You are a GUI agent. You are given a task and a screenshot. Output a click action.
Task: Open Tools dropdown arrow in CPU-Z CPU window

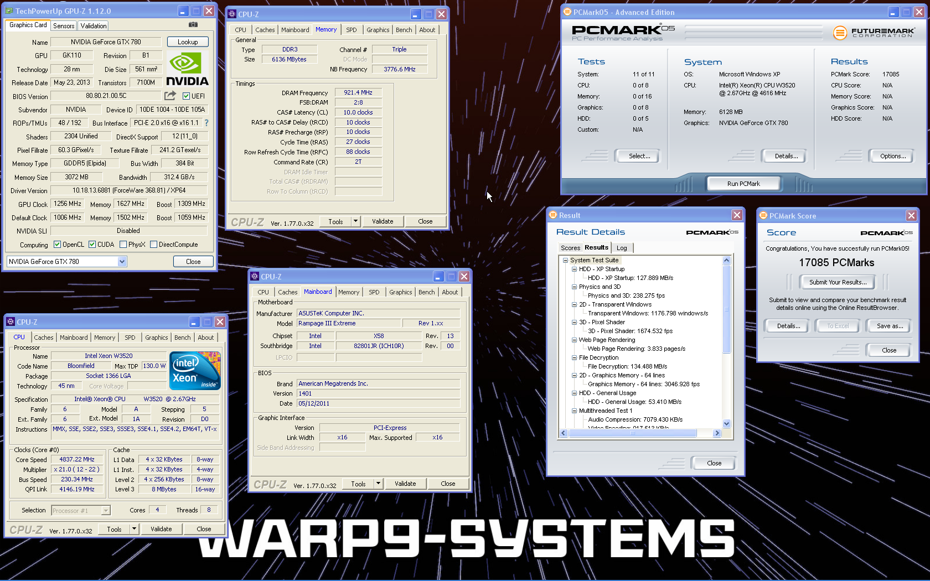click(x=135, y=529)
